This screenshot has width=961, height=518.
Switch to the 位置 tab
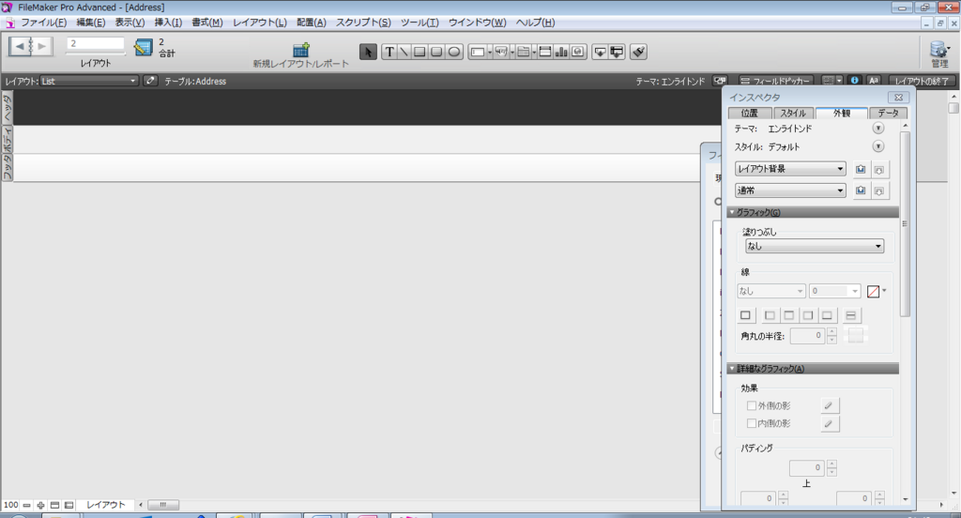pos(750,113)
